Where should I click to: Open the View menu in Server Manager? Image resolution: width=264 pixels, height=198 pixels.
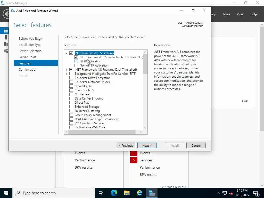(240, 14)
